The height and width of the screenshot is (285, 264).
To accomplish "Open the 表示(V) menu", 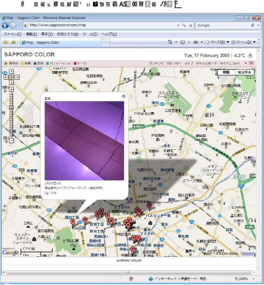I will [x=47, y=34].
